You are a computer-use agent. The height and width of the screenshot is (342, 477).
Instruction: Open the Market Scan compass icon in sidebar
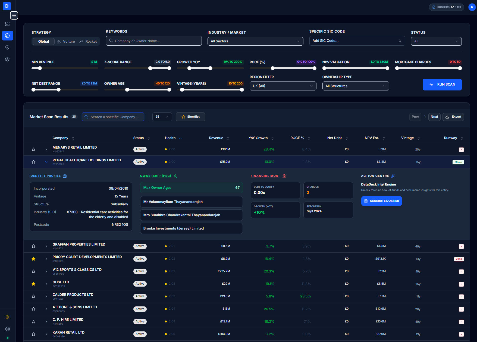[7, 36]
